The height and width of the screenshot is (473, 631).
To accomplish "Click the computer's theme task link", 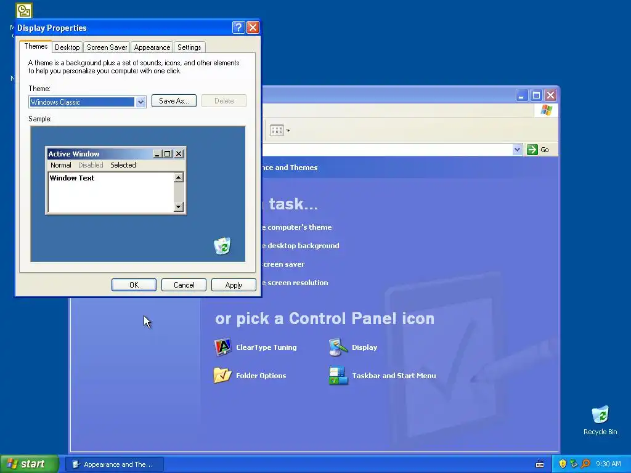I will pyautogui.click(x=296, y=227).
